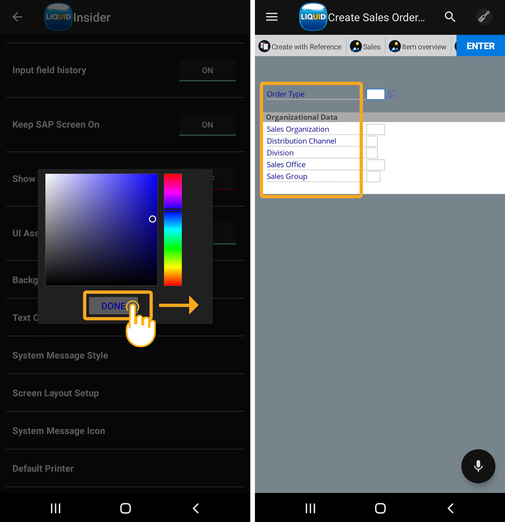The width and height of the screenshot is (505, 522).
Task: Expand Default Printer setting
Action: point(43,469)
